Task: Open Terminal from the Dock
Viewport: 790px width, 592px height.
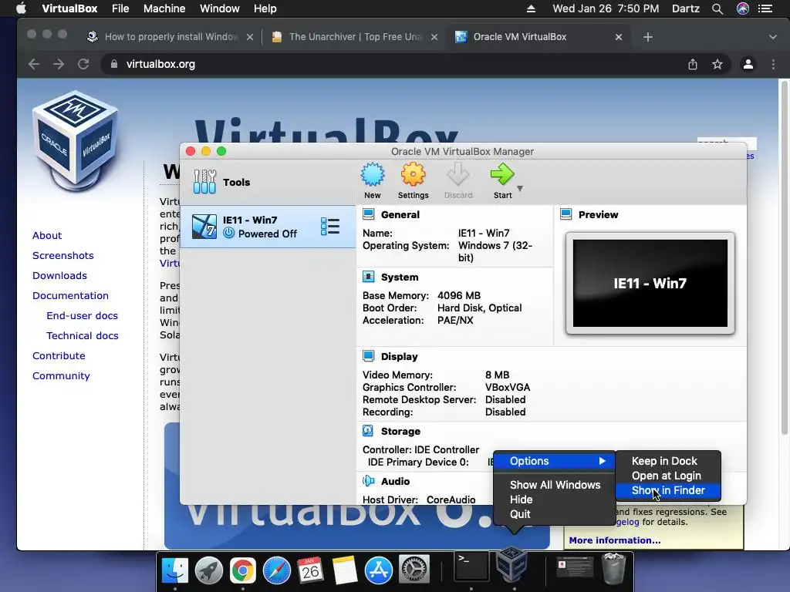Action: pyautogui.click(x=471, y=567)
